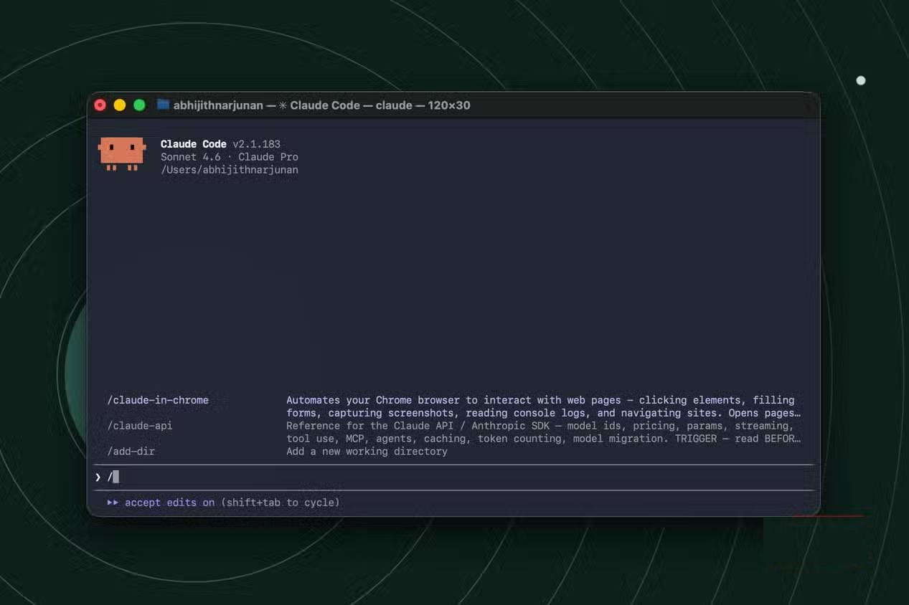Viewport: 909px width, 605px height.
Task: Click the Claude Code pixel mascot logo
Action: [122, 153]
